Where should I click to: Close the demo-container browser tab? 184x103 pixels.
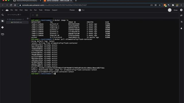click(71, 1)
